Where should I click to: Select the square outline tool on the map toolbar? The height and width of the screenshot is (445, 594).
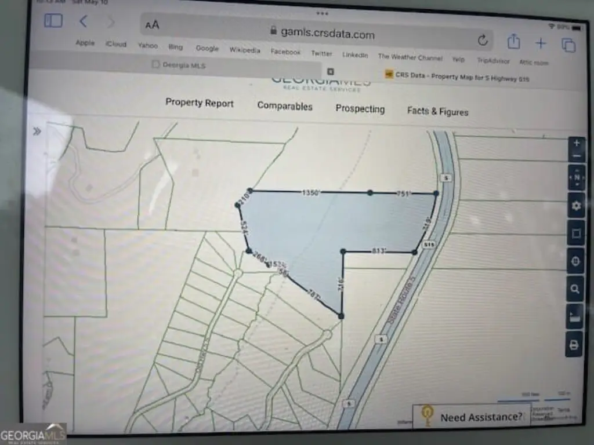pyautogui.click(x=576, y=234)
